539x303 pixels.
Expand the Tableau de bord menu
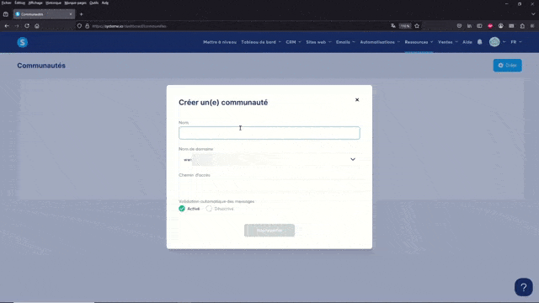point(261,42)
